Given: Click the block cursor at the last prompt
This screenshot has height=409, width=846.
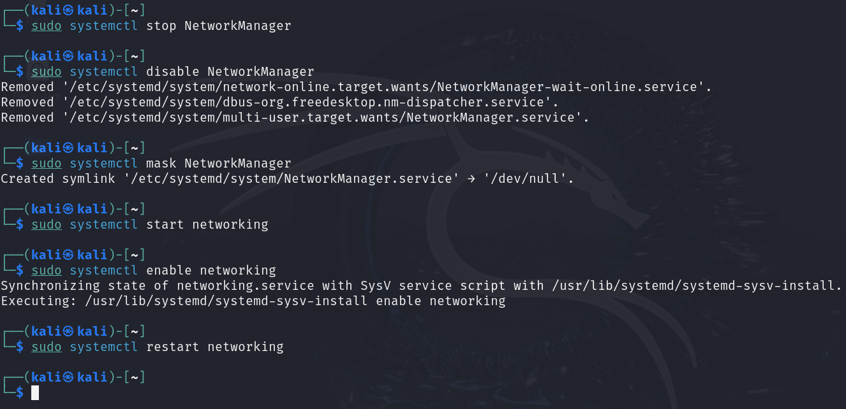Looking at the screenshot, I should click(x=35, y=393).
